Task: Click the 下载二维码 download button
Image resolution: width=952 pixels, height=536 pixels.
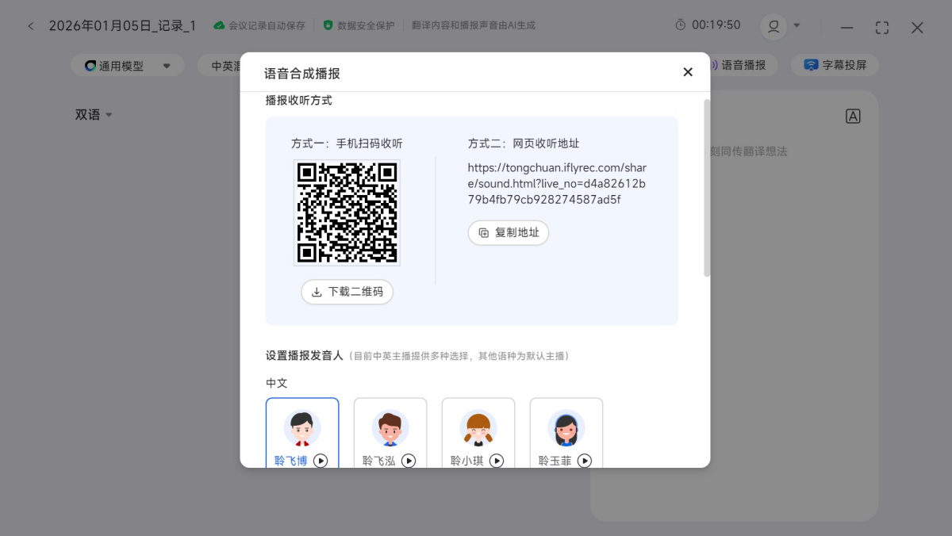Action: click(347, 292)
